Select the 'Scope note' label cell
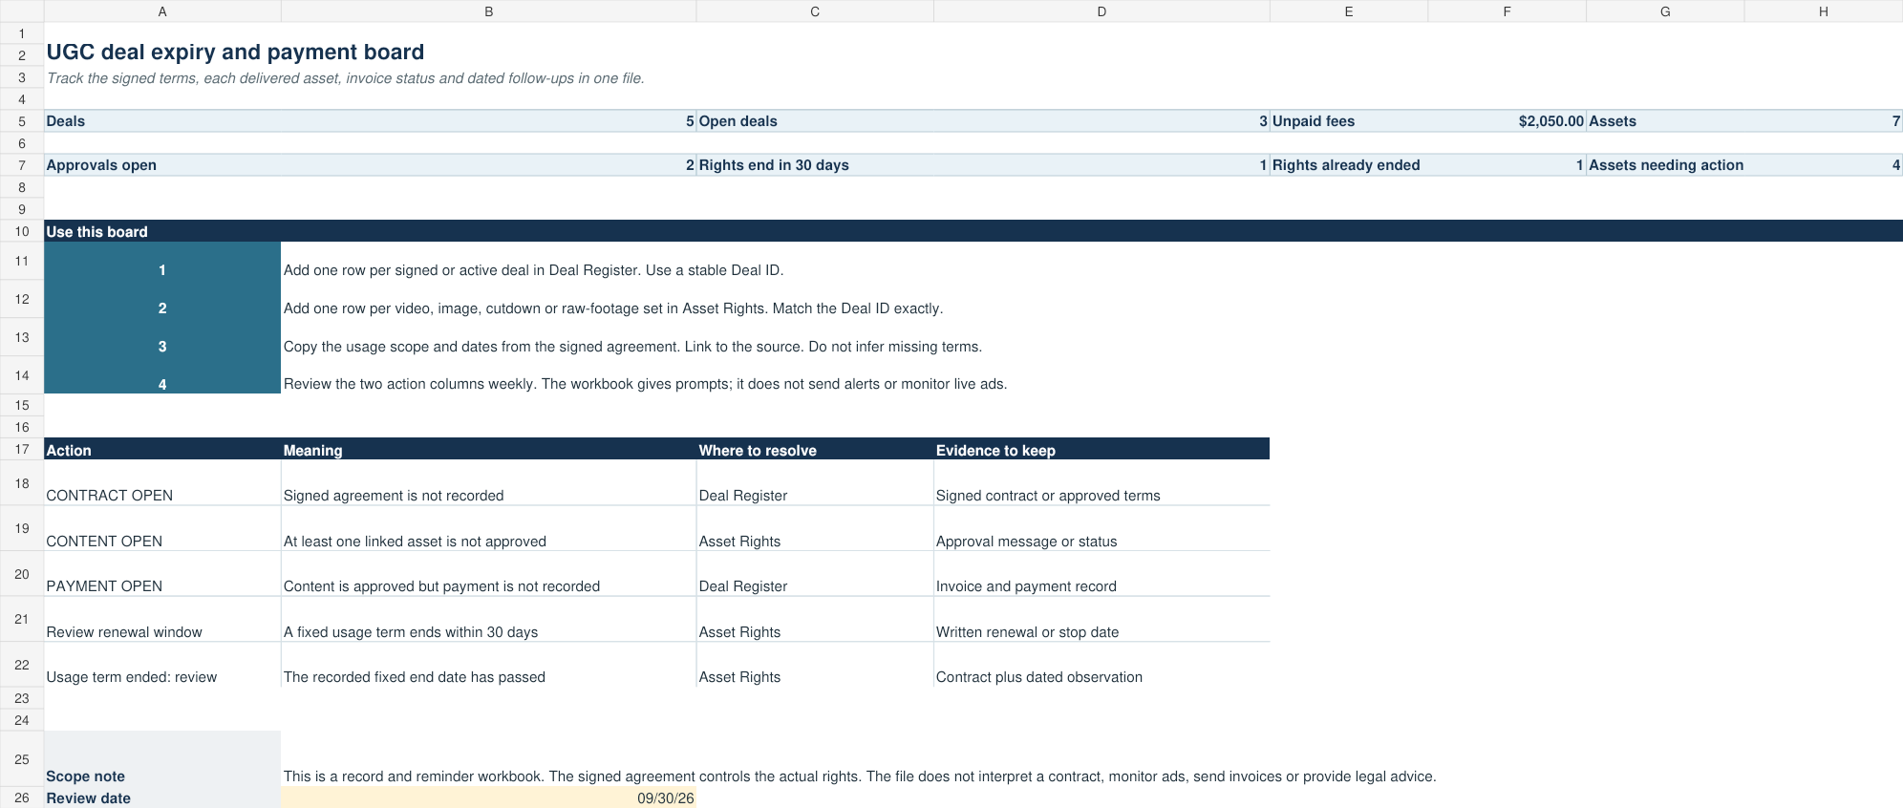 click(162, 759)
